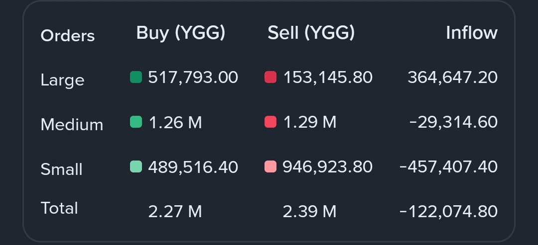Select the Large row label

pyautogui.click(x=62, y=81)
